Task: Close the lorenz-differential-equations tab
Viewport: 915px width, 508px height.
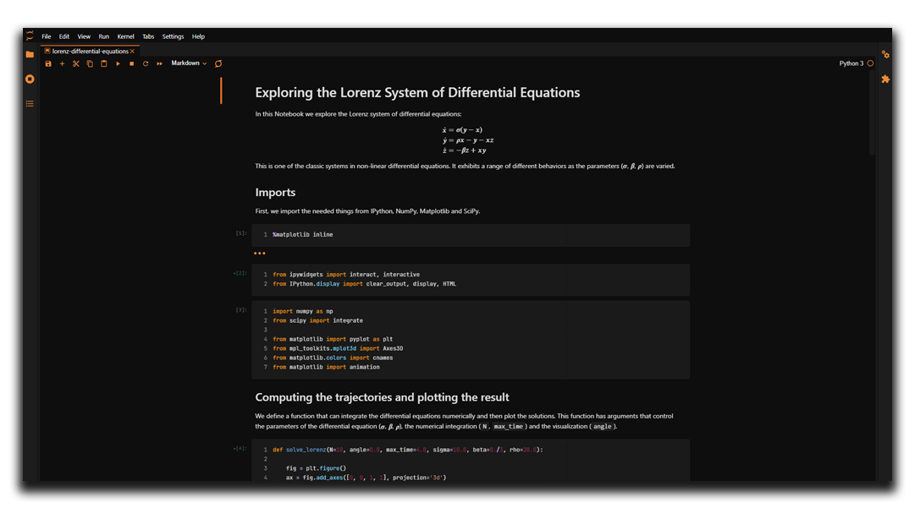Action: pos(132,52)
